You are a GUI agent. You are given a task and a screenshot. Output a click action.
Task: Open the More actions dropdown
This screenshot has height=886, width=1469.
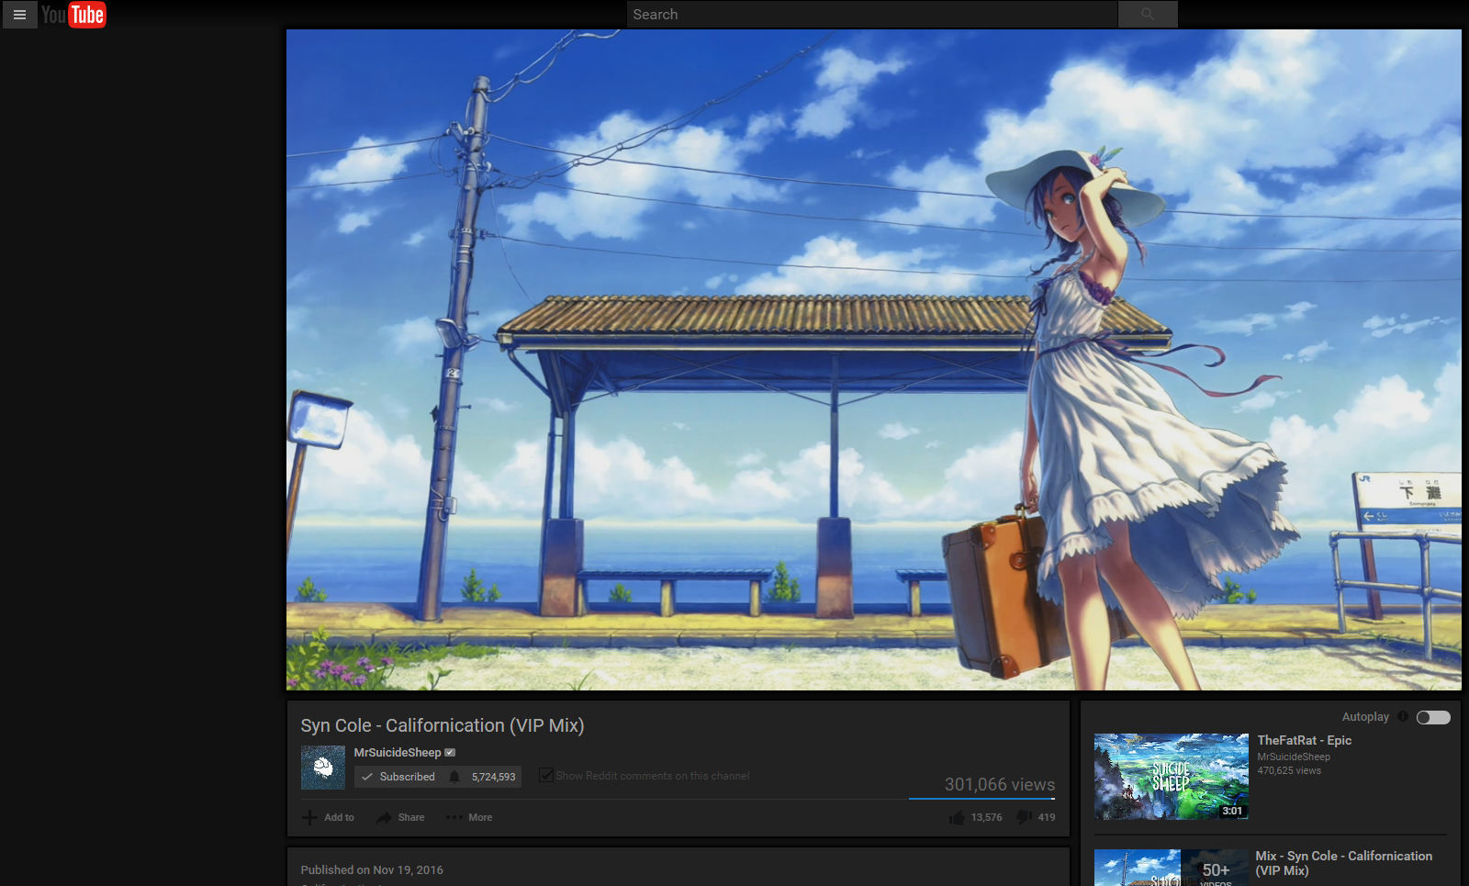469,817
